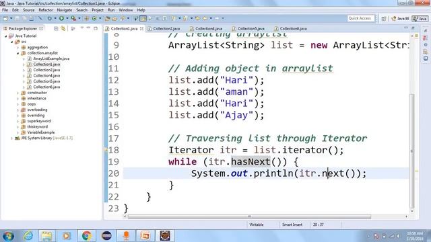Click the editor vertical scrollbar thumb
431x242 pixels.
411,151
